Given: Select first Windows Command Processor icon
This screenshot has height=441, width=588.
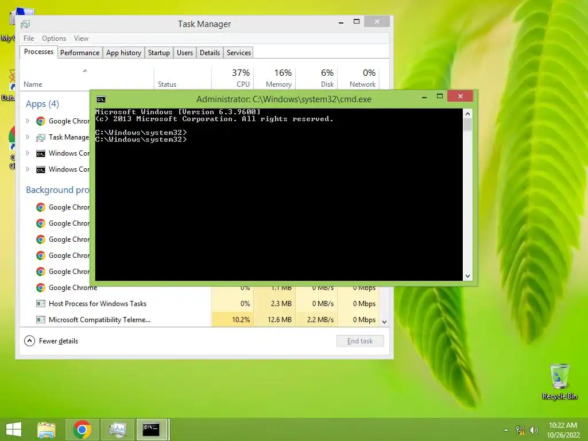Looking at the screenshot, I should pyautogui.click(x=41, y=153).
